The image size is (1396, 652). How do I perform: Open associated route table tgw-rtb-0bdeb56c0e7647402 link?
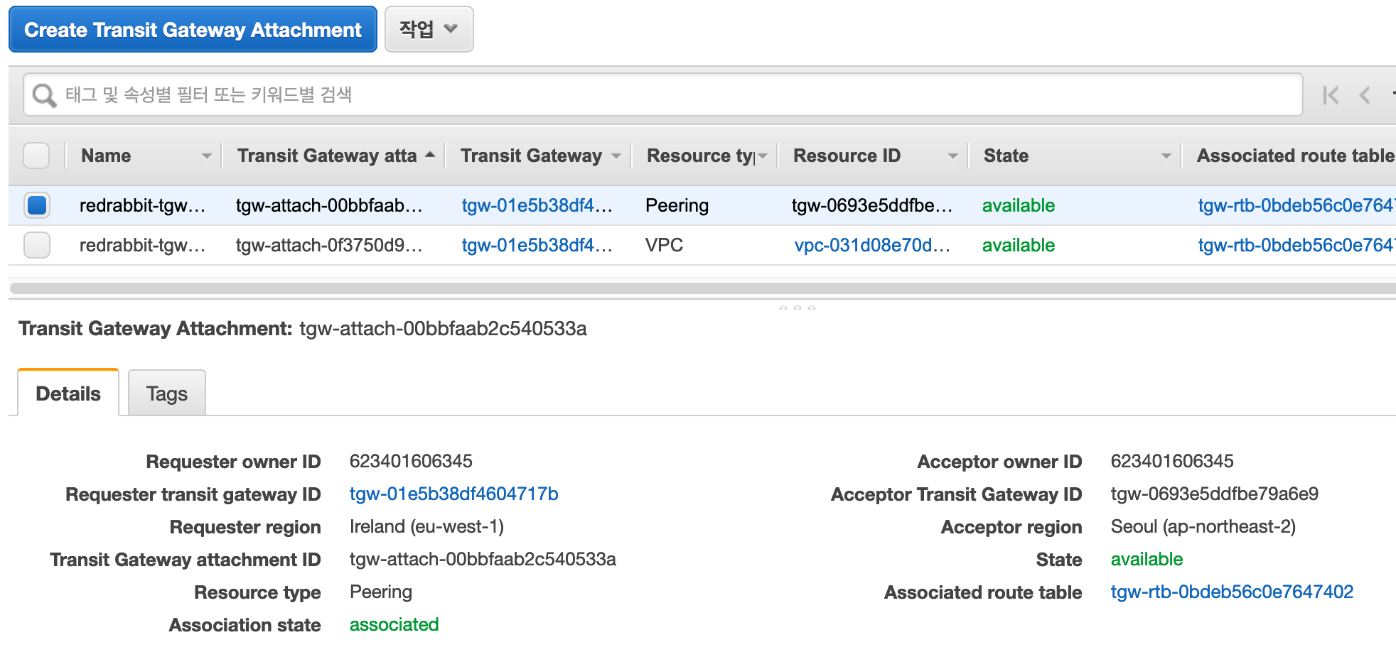click(1232, 592)
